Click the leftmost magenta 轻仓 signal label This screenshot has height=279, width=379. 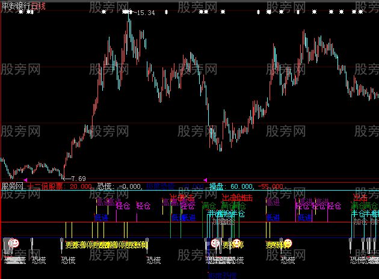pos(123,206)
